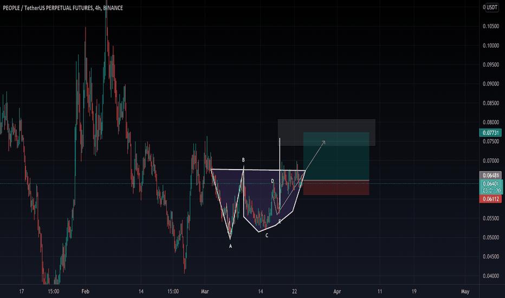
Task: Click the 0.05500 price axis label
Action: [x=491, y=218]
